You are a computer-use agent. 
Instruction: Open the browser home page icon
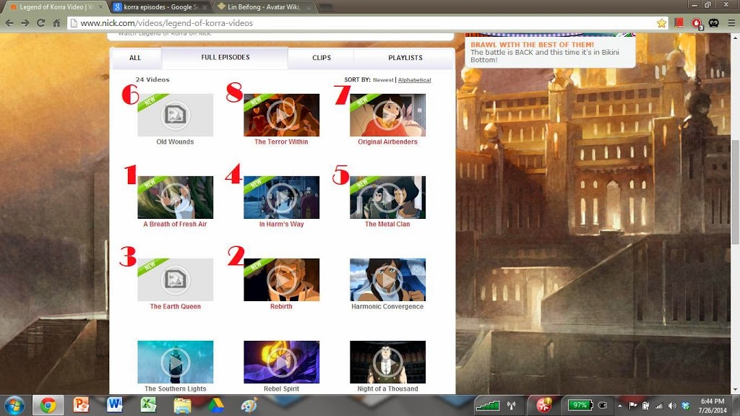(56, 22)
